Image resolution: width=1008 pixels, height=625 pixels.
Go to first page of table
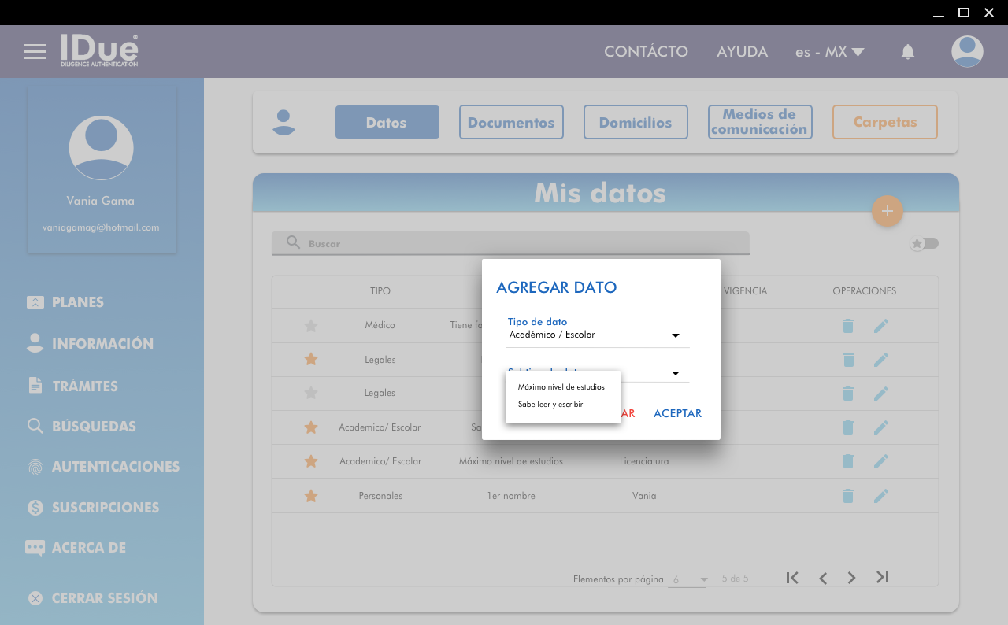pyautogui.click(x=792, y=578)
